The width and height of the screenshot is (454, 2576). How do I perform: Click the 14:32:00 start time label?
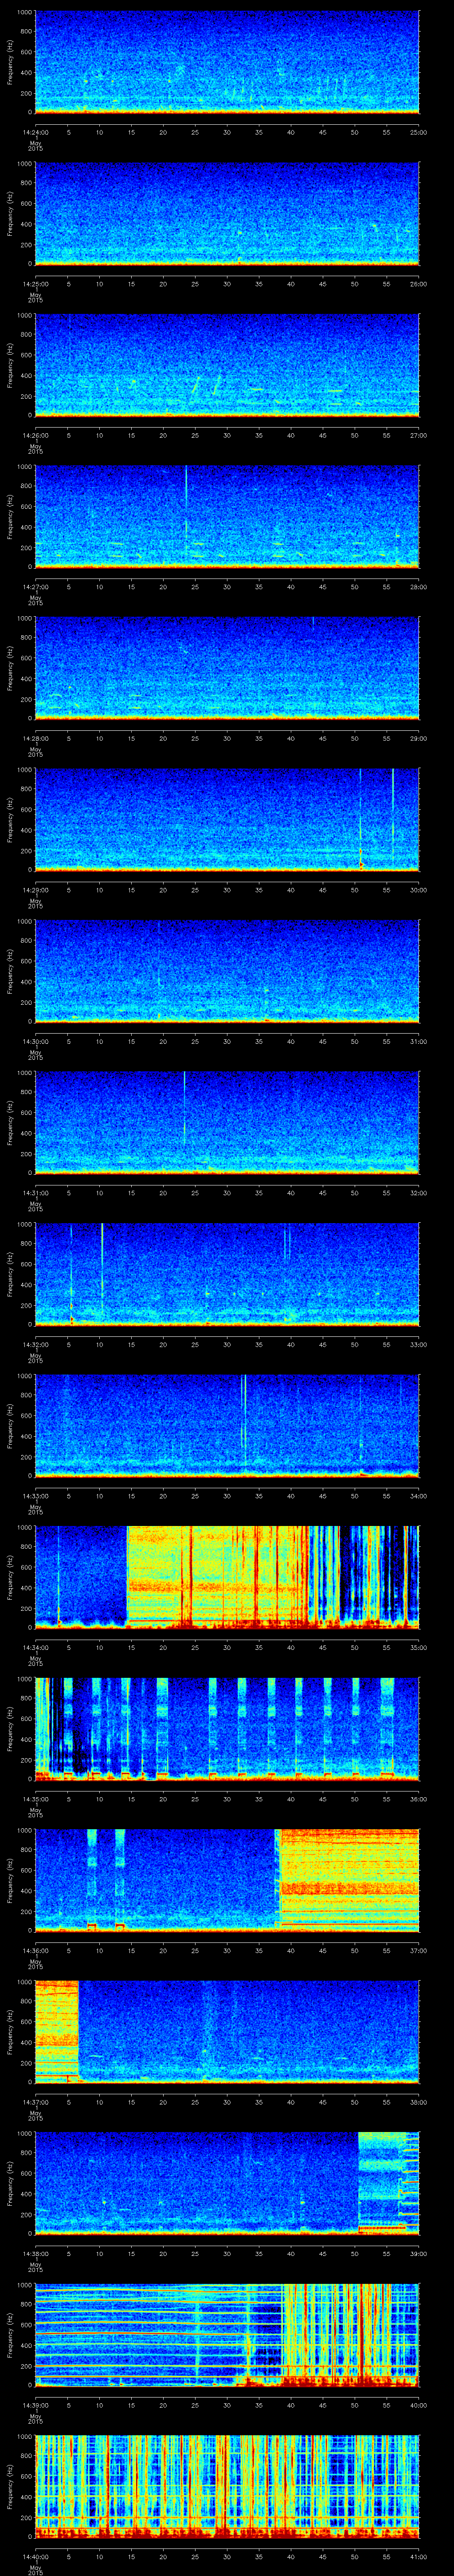click(x=35, y=1344)
